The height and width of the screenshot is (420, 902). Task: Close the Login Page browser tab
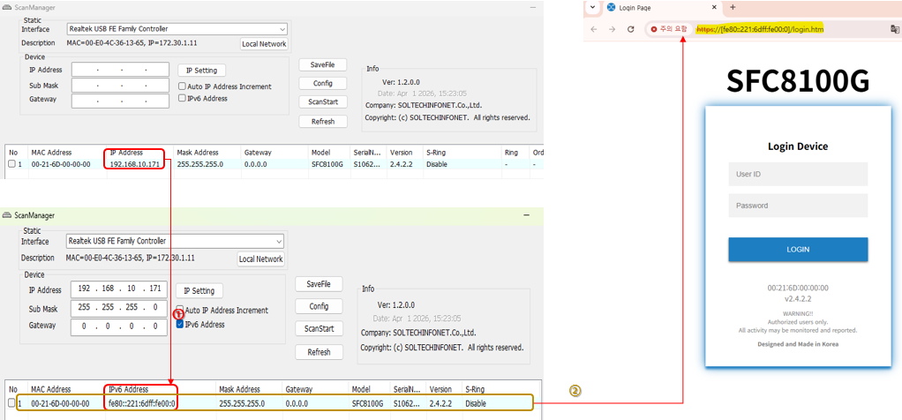(x=714, y=7)
